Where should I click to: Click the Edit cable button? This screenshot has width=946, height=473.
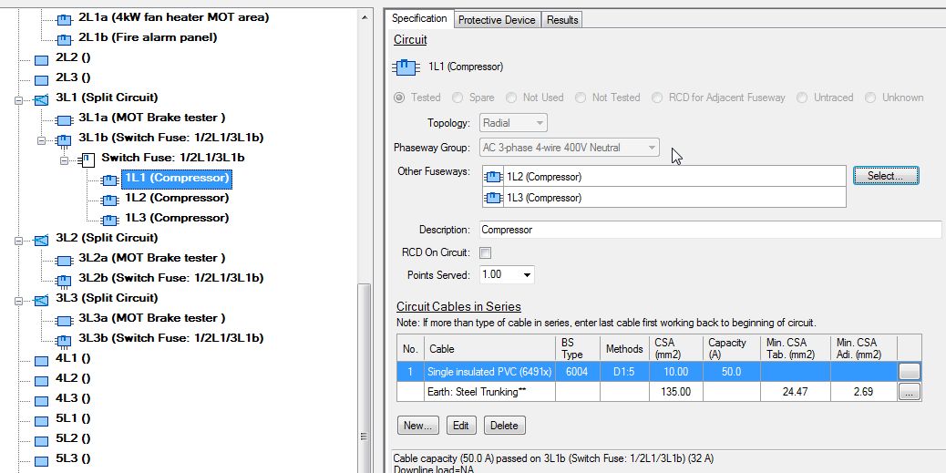461,426
